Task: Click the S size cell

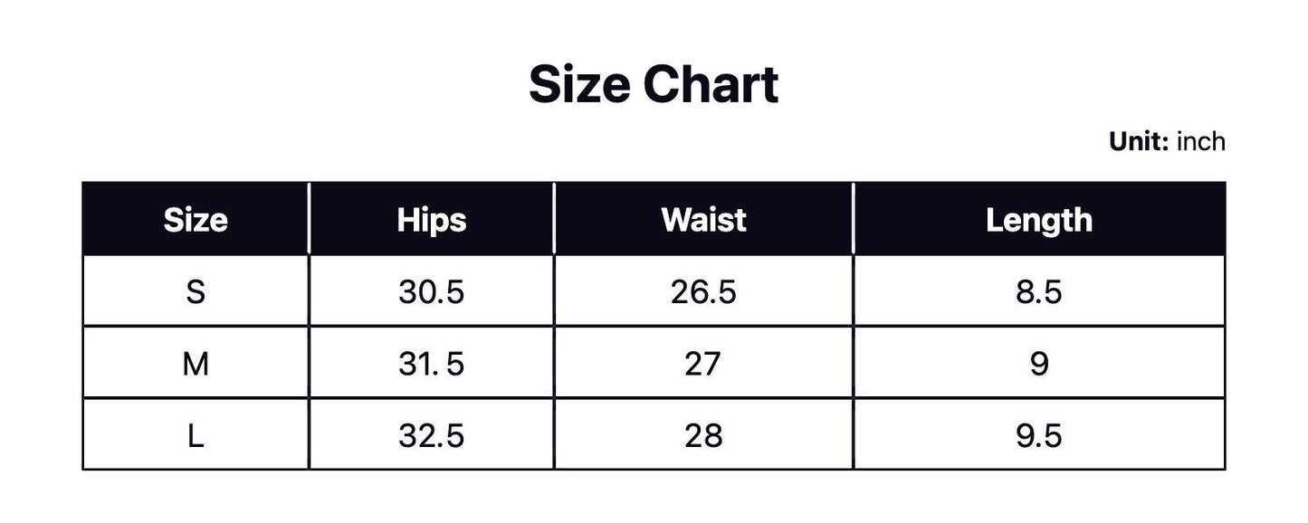Action: coord(196,291)
